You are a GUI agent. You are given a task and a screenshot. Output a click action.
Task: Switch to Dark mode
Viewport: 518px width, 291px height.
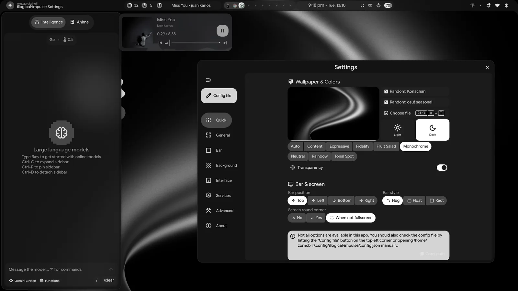(x=433, y=130)
